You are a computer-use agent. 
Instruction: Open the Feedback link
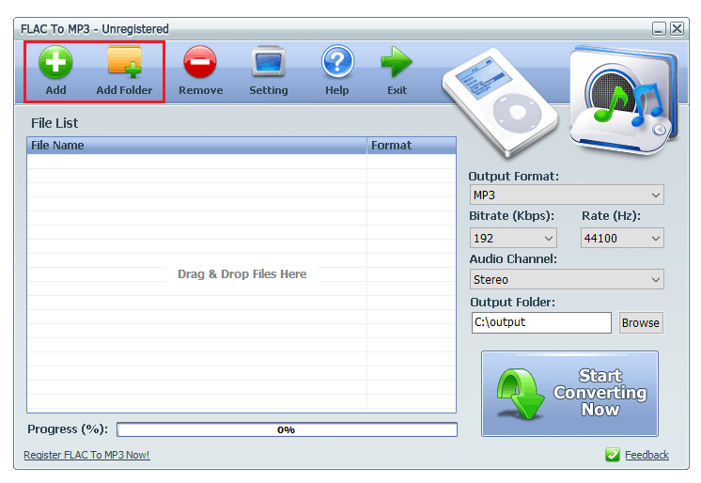pyautogui.click(x=646, y=455)
